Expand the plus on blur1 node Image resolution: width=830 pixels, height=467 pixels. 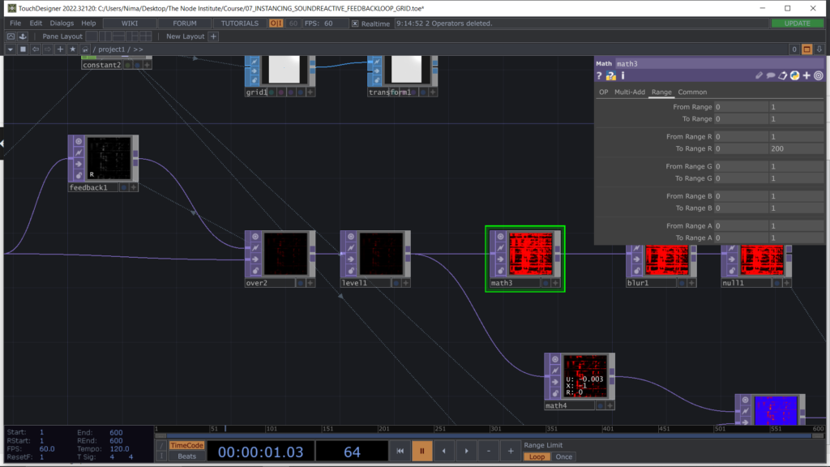tap(691, 283)
